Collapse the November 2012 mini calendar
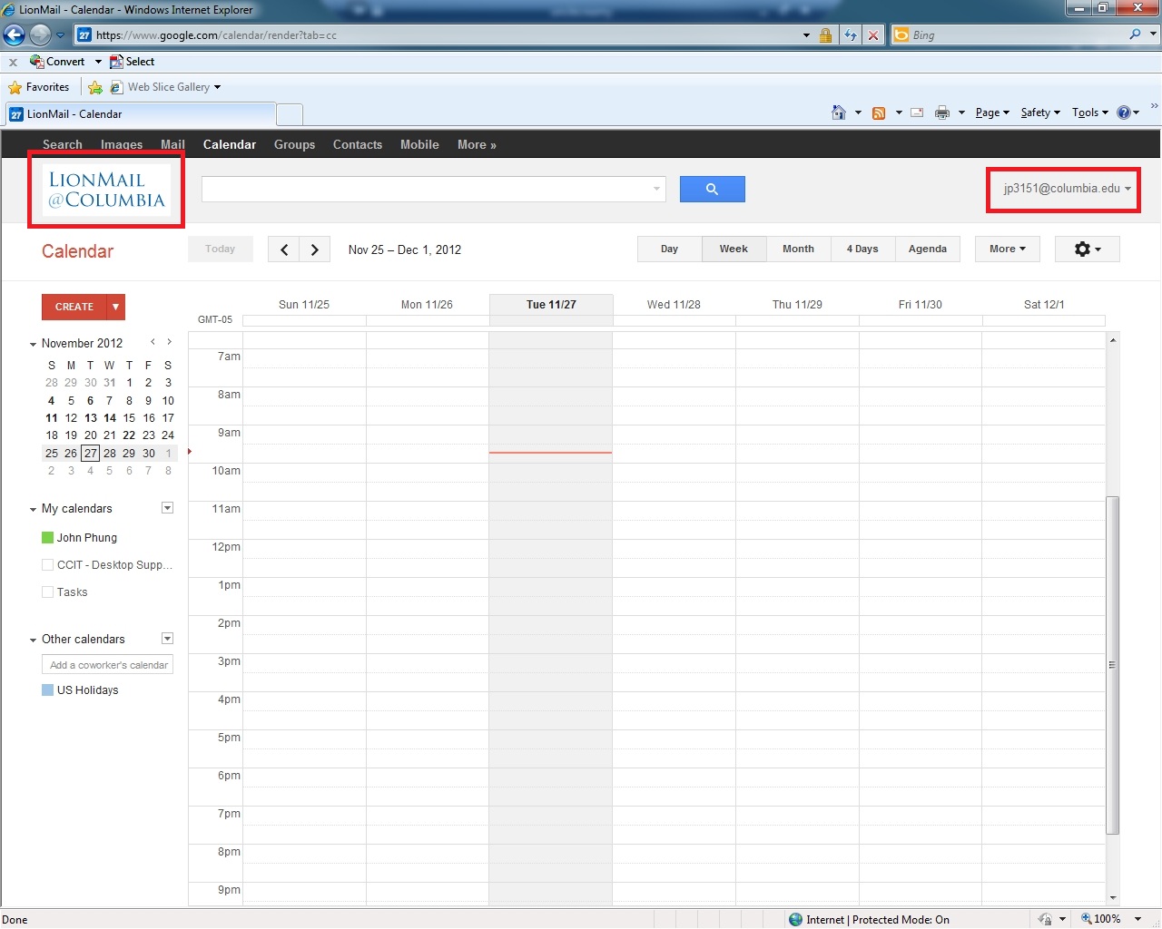The height and width of the screenshot is (929, 1162). 33,344
